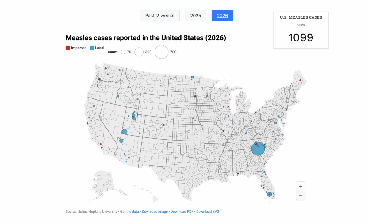Click the Source: Johns Hopkins University text
The height and width of the screenshot is (224, 368).
click(91, 212)
